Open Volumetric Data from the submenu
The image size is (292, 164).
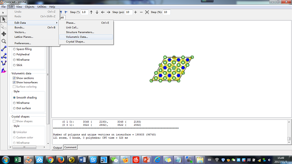coord(77,37)
